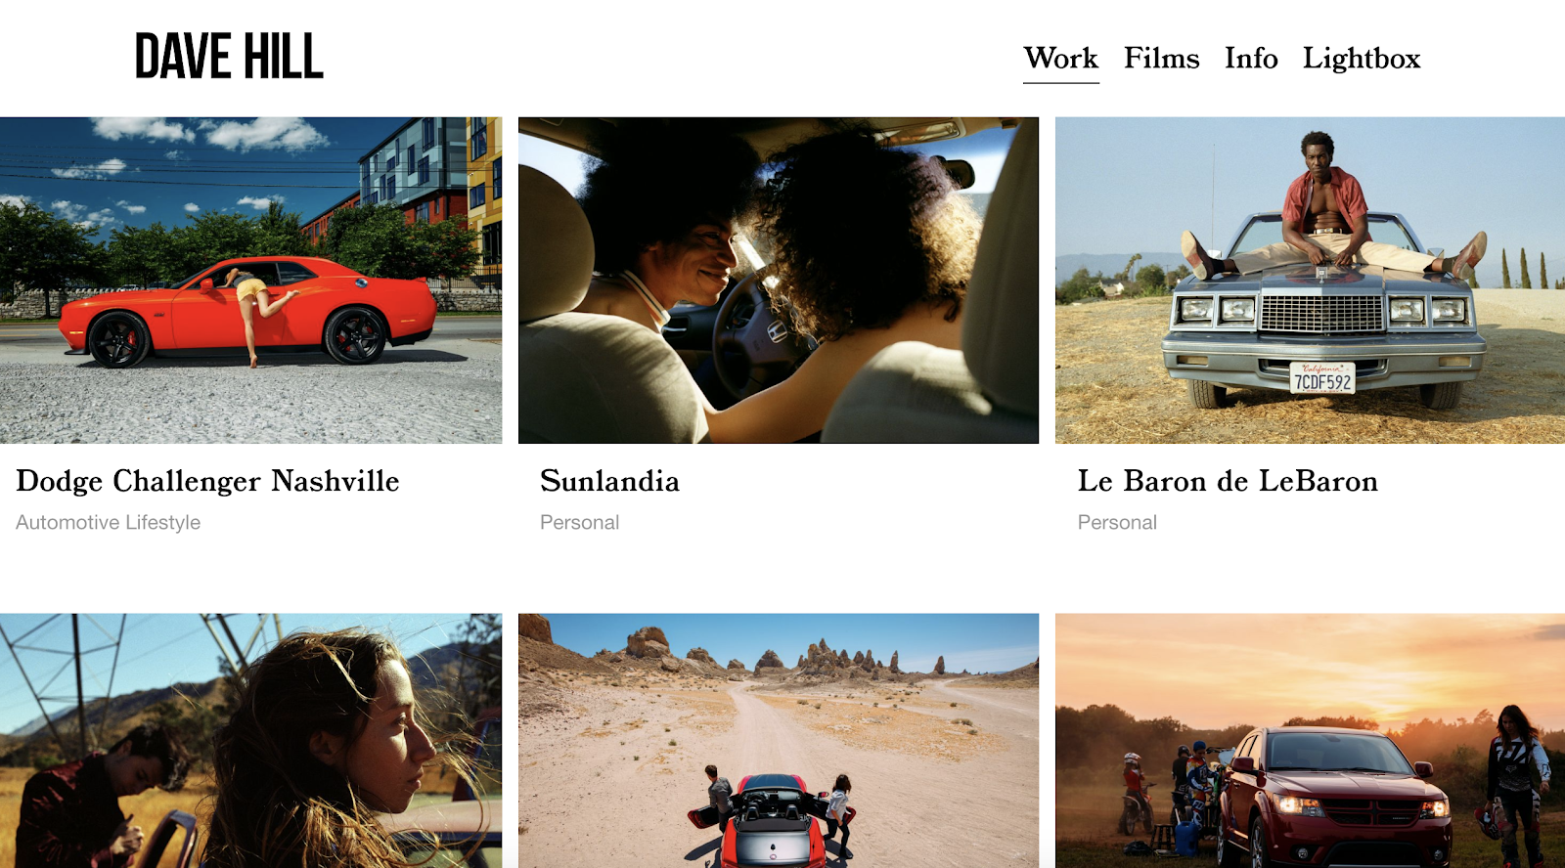Open the Lightbox link
The height and width of the screenshot is (868, 1565).
click(1361, 59)
